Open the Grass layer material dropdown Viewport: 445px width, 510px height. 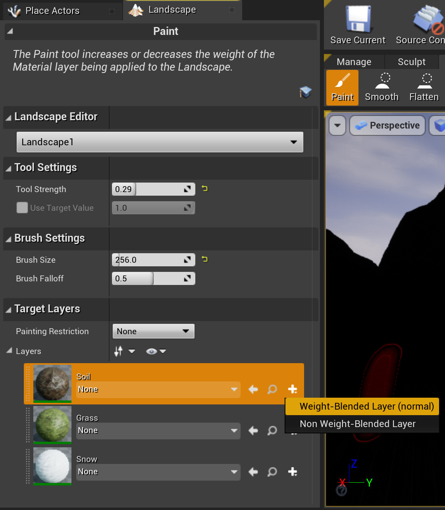coord(158,431)
